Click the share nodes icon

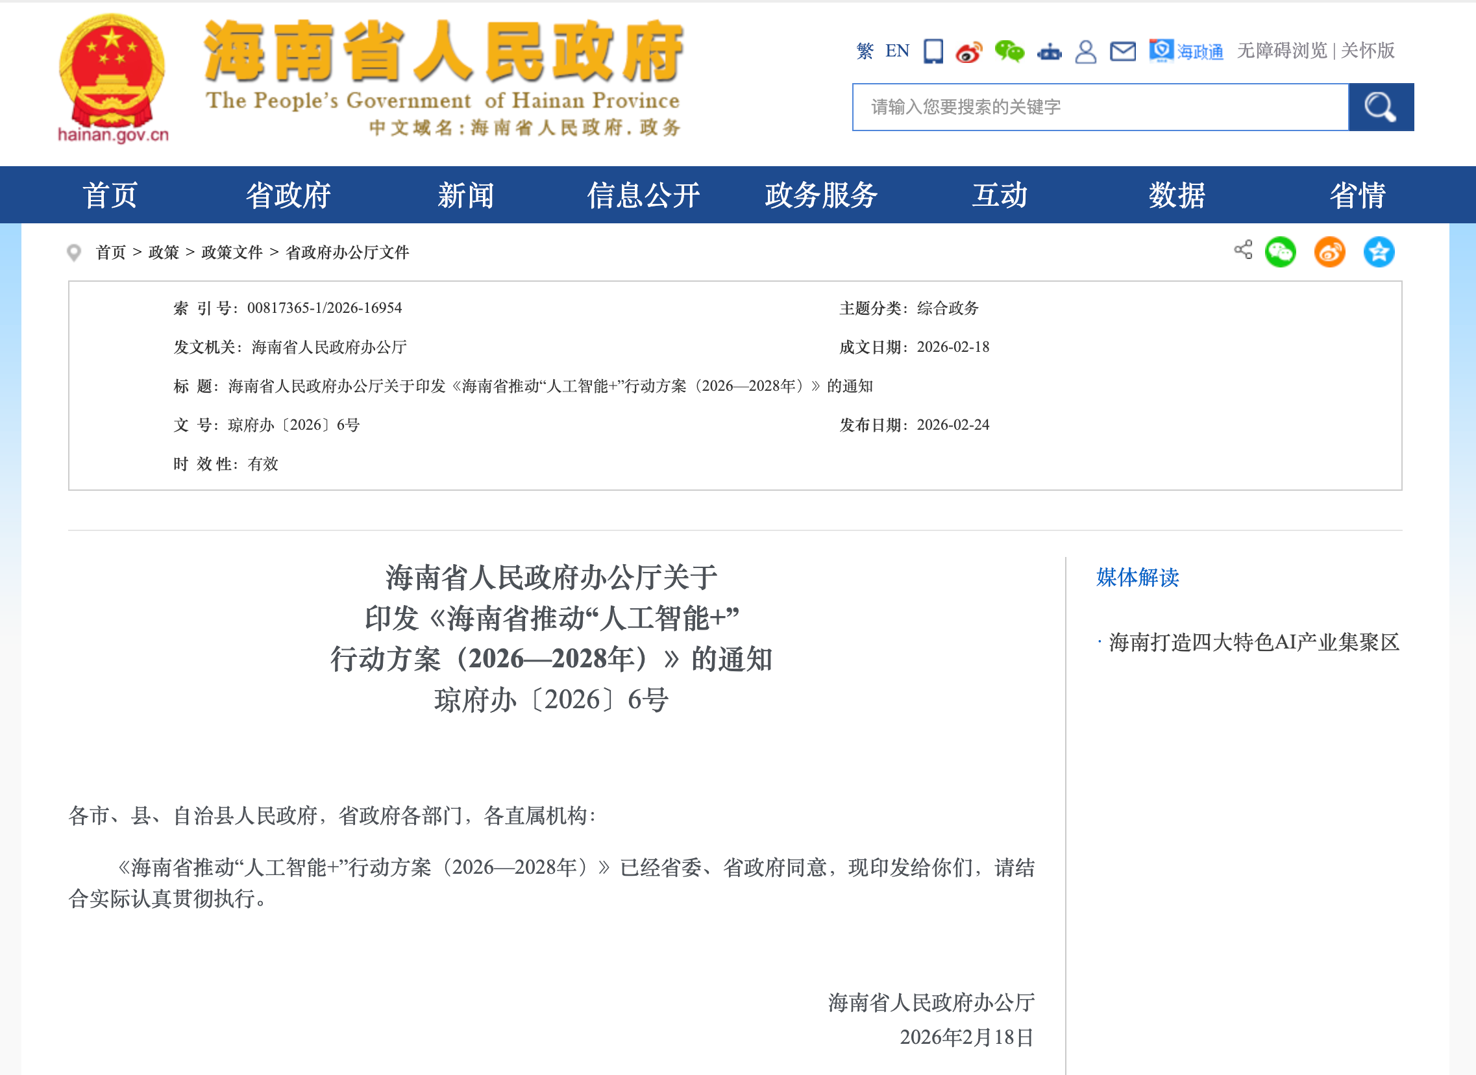click(1243, 250)
